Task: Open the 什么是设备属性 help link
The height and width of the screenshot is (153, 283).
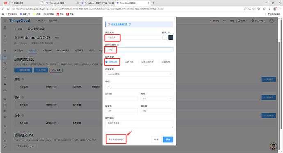Action: [119, 24]
